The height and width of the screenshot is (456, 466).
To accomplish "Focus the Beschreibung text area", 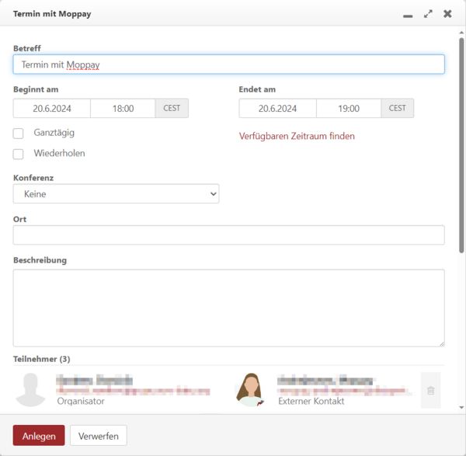I will (229, 308).
